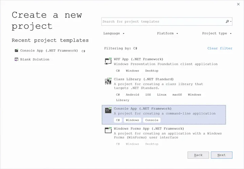The width and height of the screenshot is (244, 169).
Task: Select the Windows Forms App template title
Action: 149,129
